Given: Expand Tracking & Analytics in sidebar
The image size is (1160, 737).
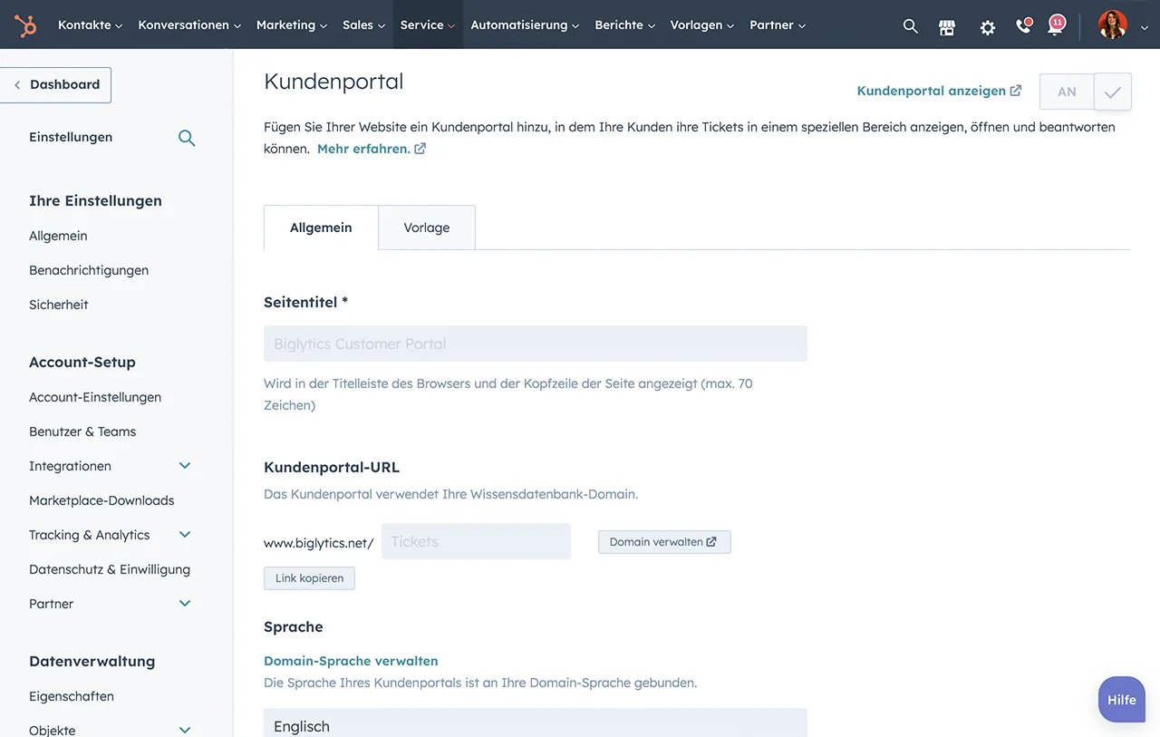Looking at the screenshot, I should pos(184,534).
